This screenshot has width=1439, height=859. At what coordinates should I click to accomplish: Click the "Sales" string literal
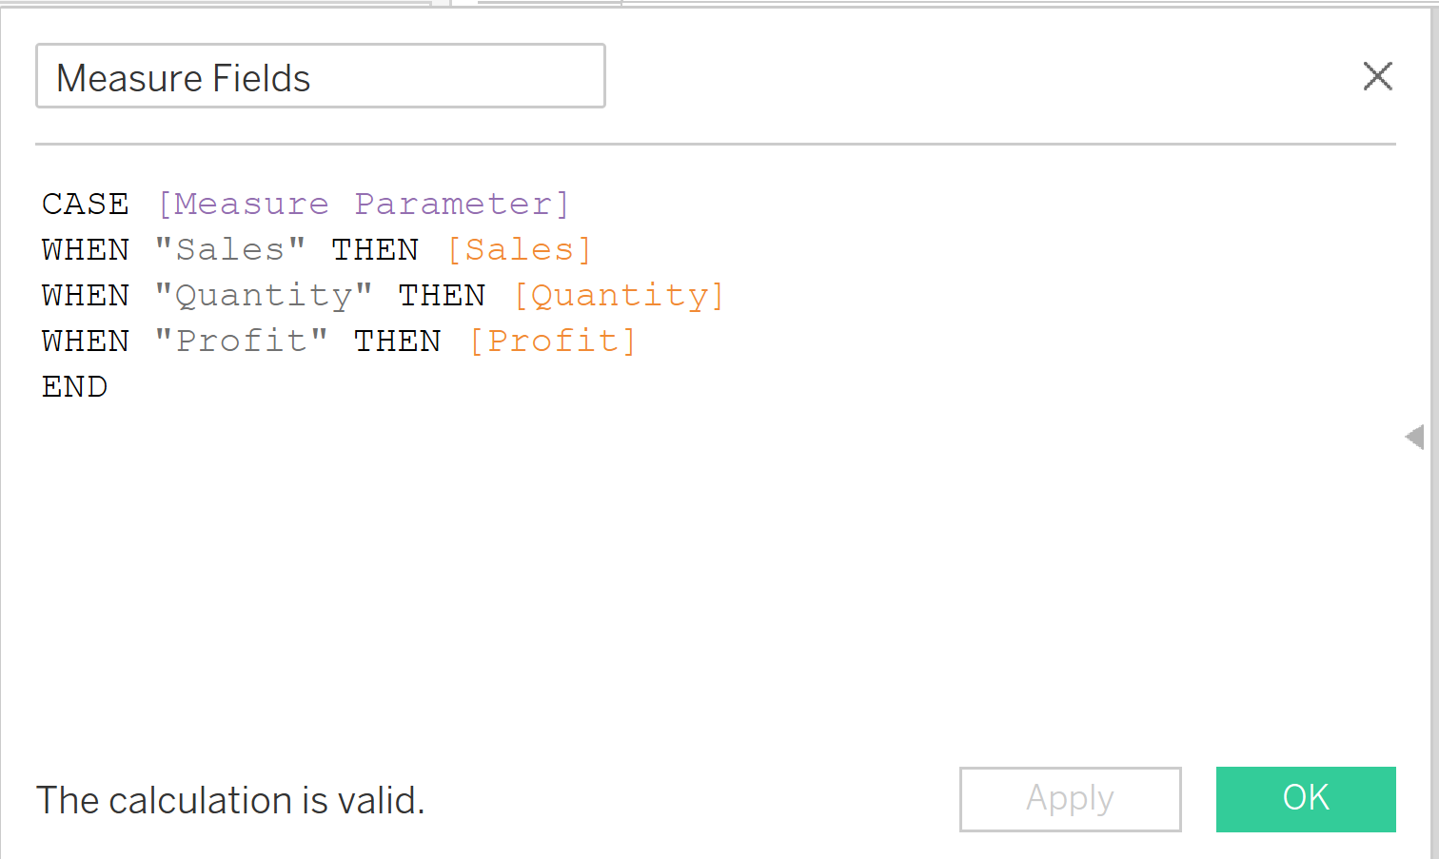click(230, 250)
